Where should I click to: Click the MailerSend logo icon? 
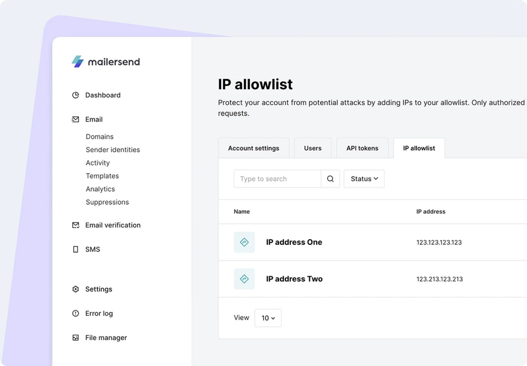pos(78,61)
